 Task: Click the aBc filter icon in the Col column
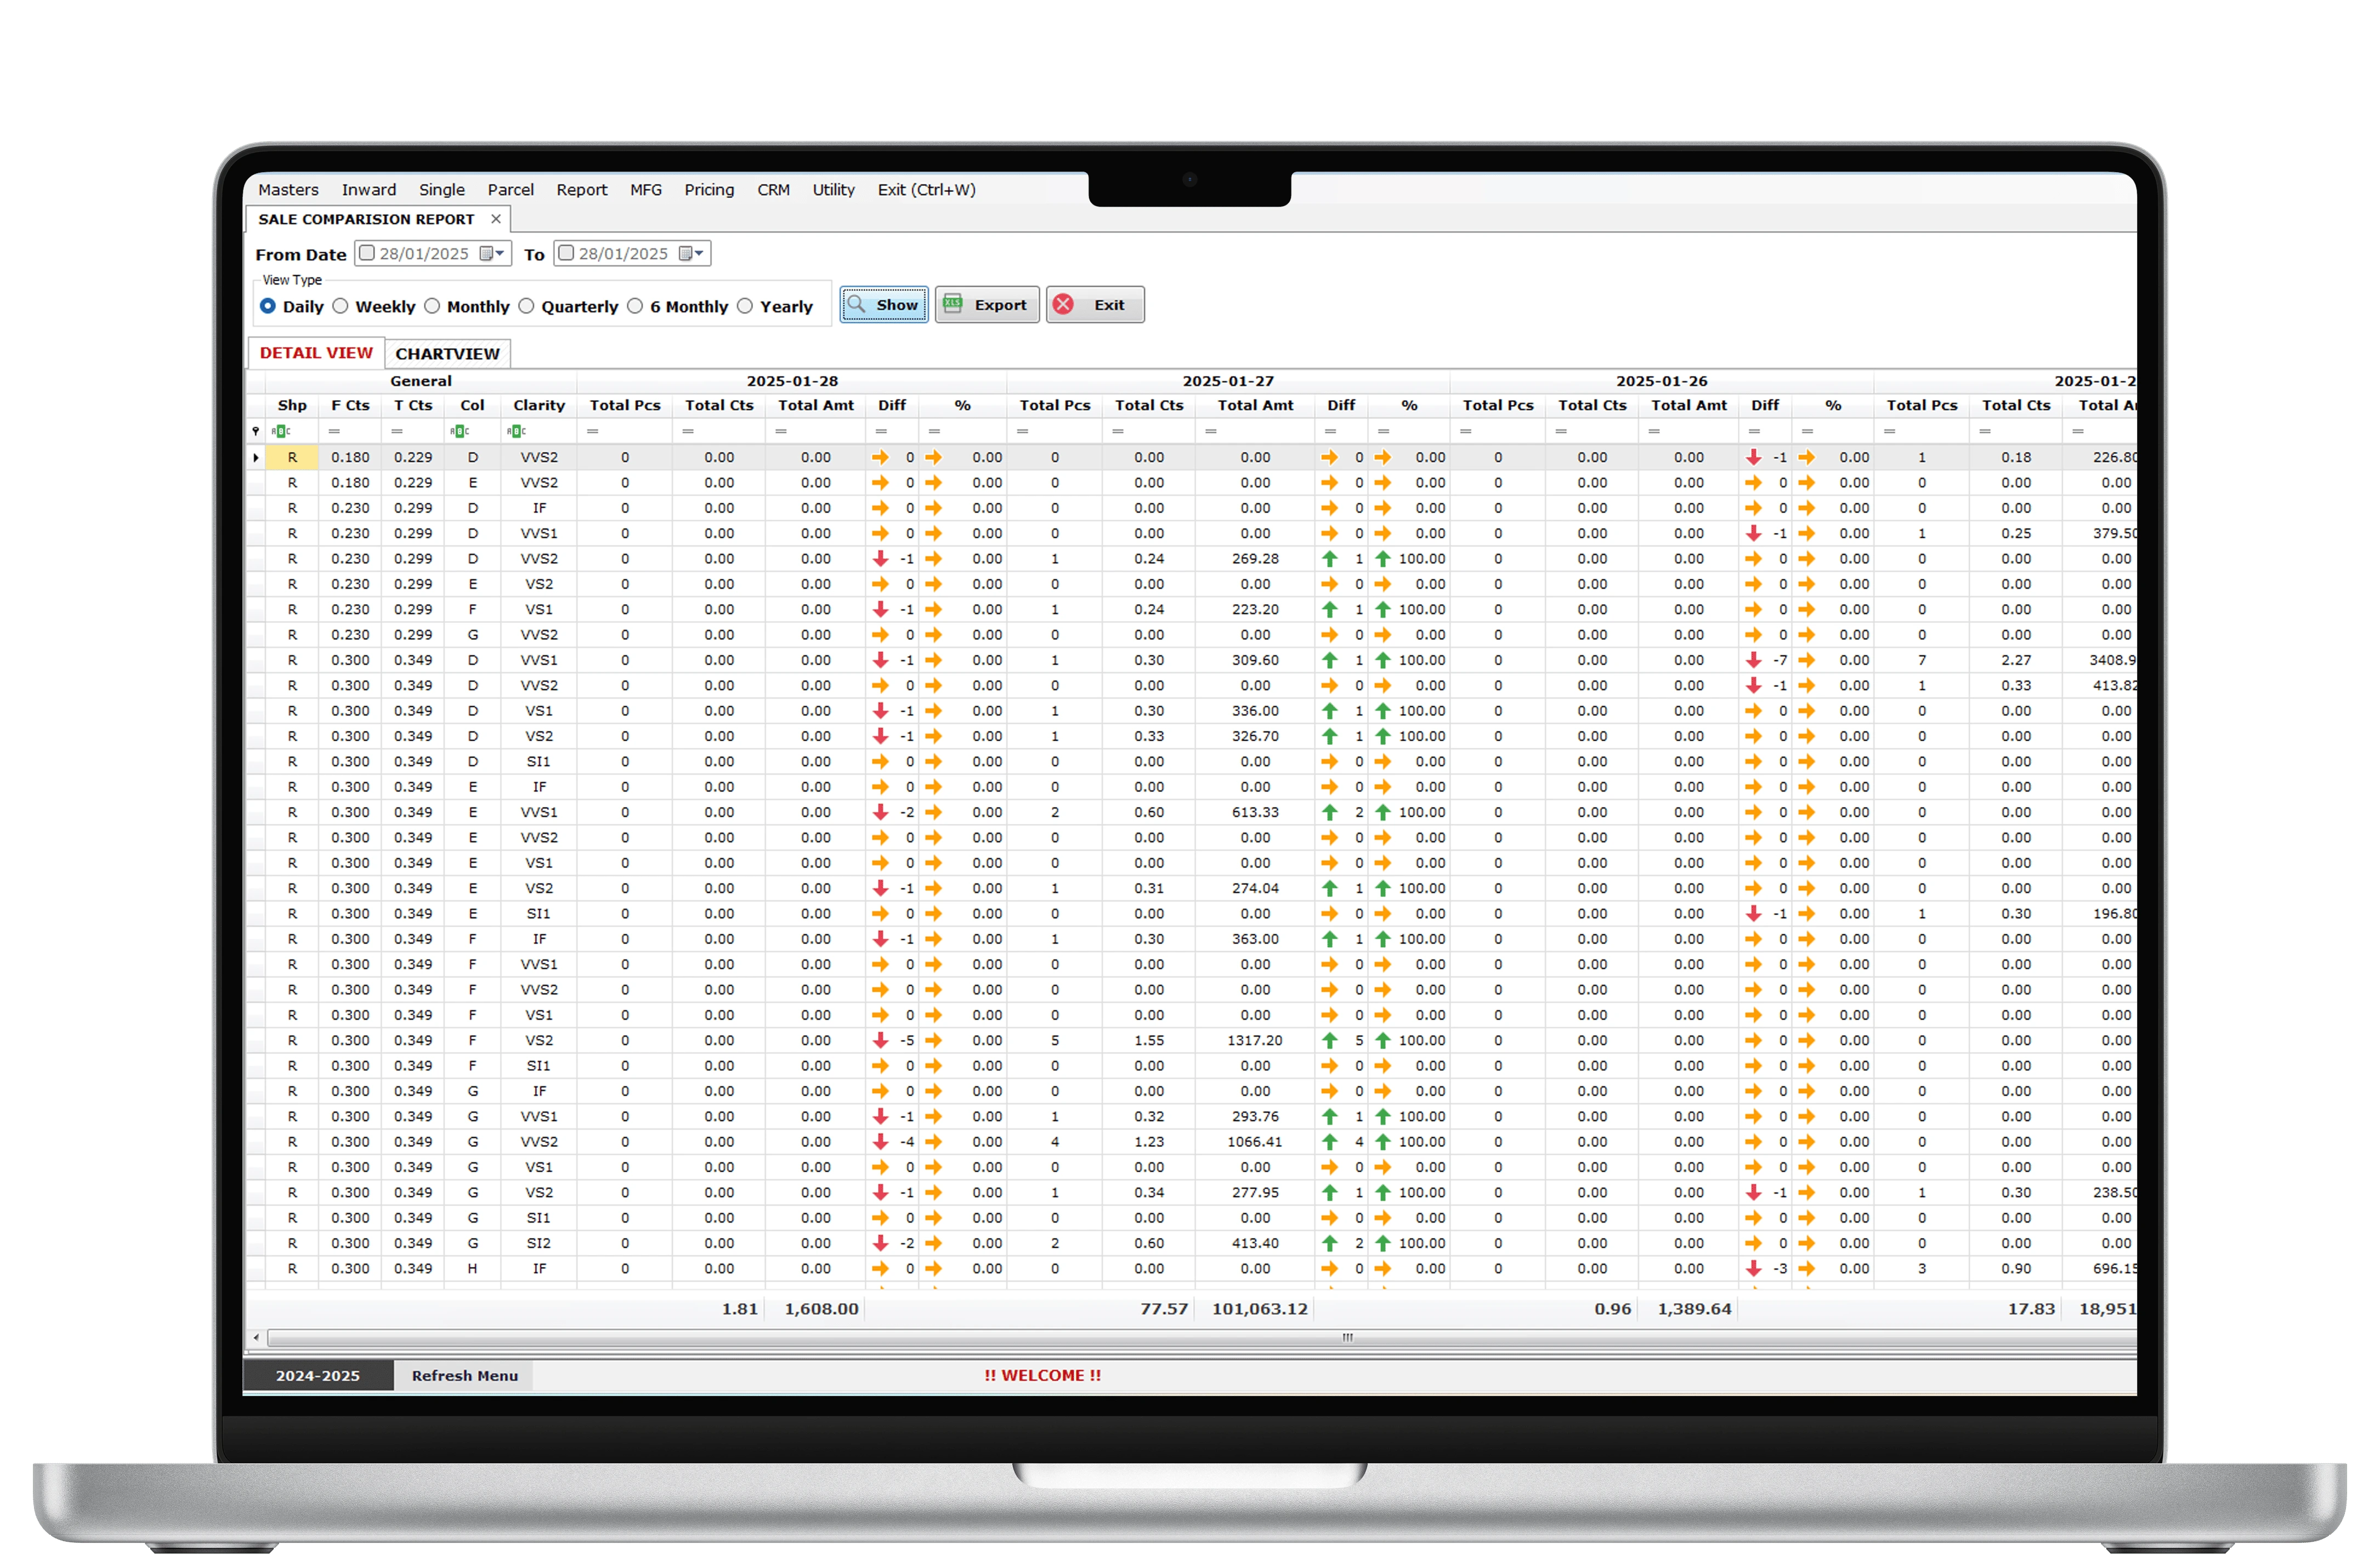point(459,431)
